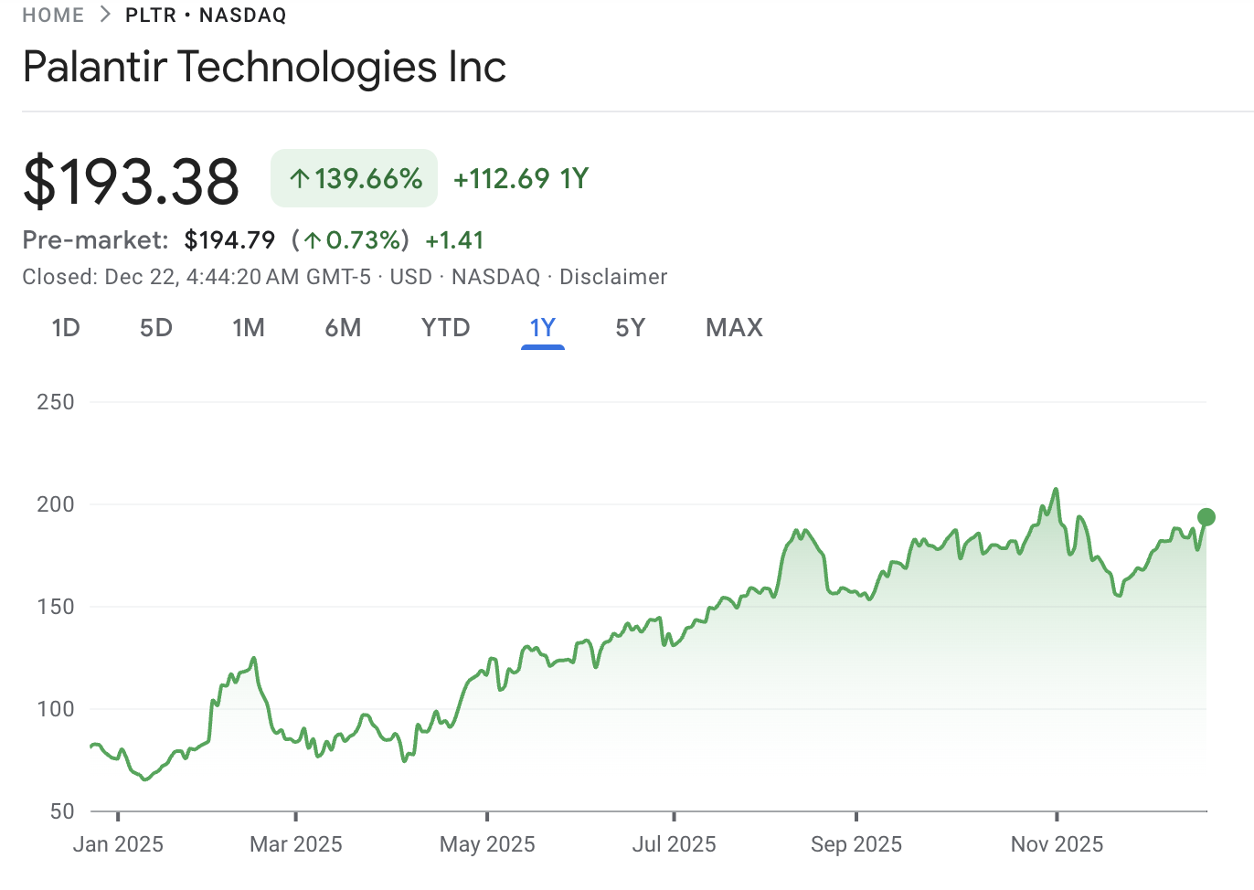Click the green up arrow inside the 139.66% badge
The image size is (1254, 890).
299,178
